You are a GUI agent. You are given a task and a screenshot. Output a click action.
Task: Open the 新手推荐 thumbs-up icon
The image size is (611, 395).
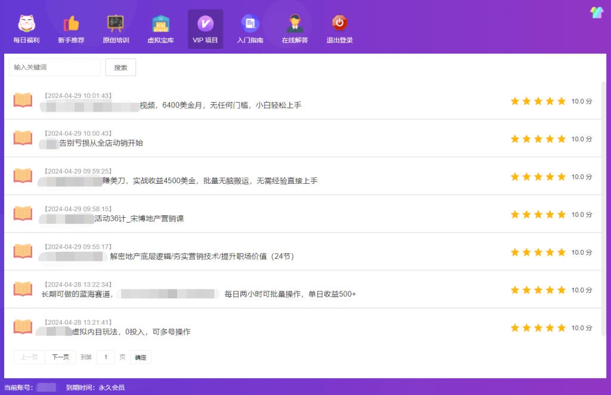(x=72, y=24)
